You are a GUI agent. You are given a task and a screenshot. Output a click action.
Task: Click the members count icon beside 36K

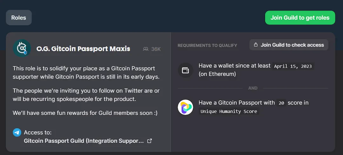click(146, 49)
